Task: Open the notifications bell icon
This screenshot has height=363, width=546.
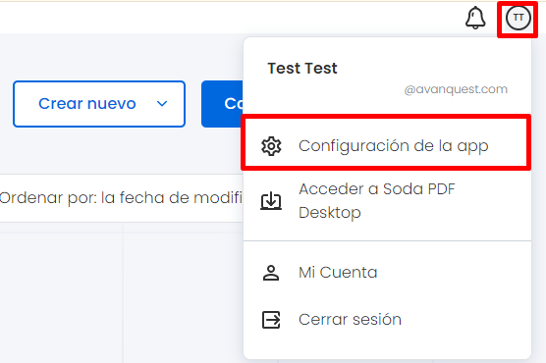Action: point(475,18)
